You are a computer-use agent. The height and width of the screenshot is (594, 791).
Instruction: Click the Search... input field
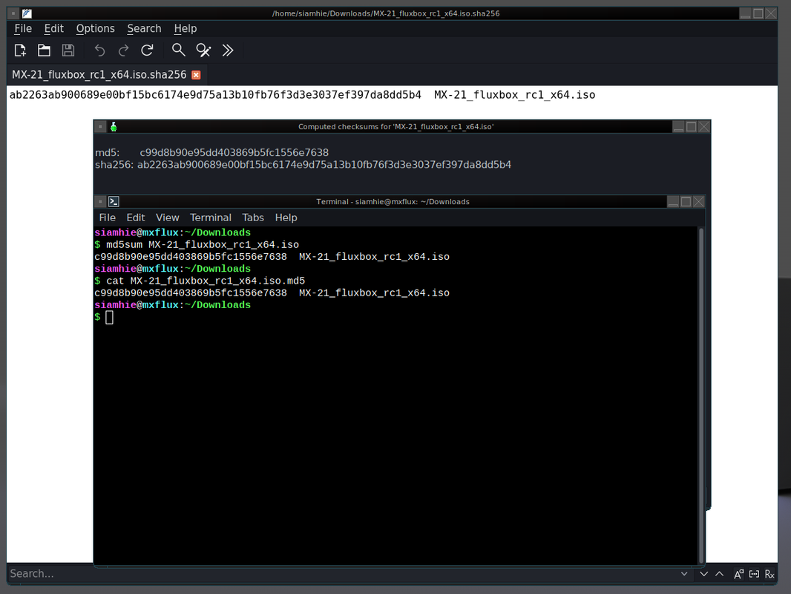tap(343, 574)
